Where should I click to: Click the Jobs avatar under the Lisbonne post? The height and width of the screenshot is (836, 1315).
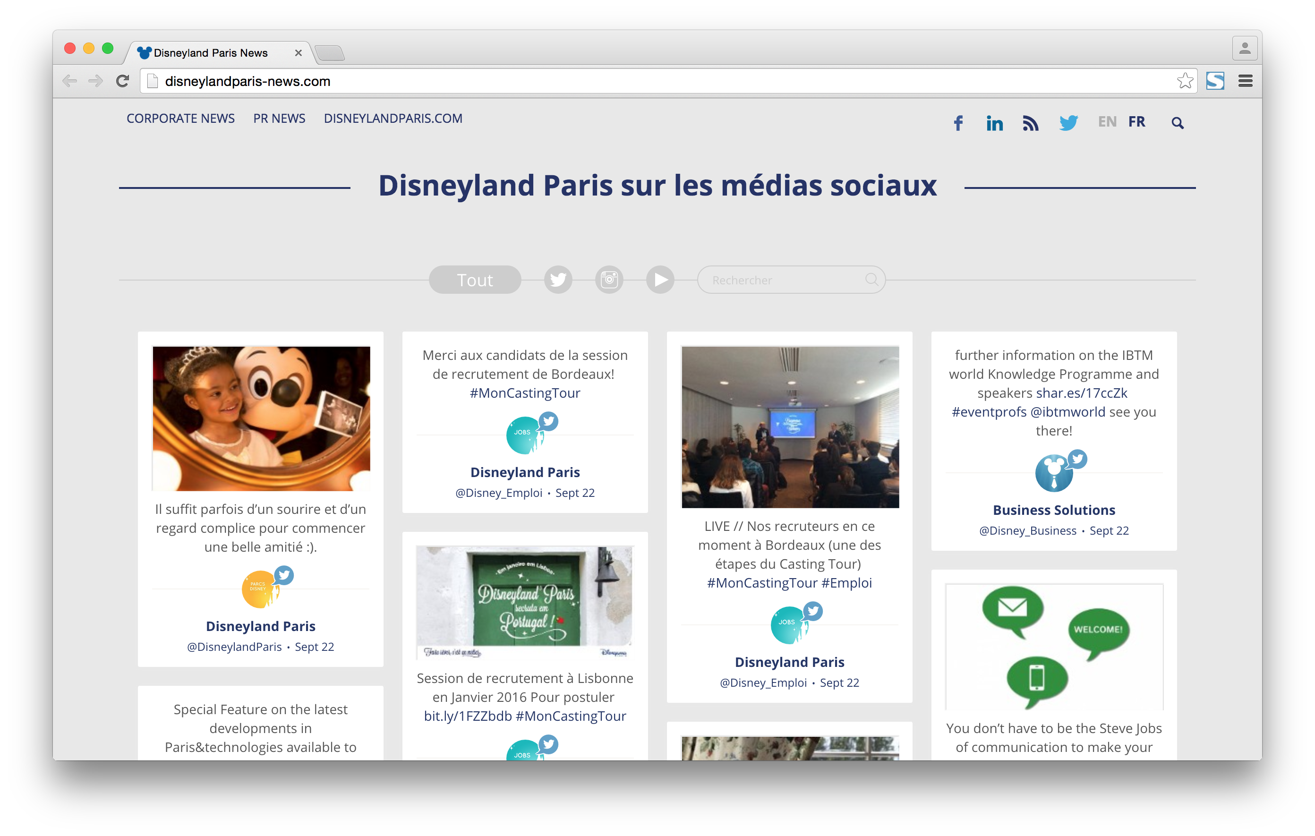(525, 750)
